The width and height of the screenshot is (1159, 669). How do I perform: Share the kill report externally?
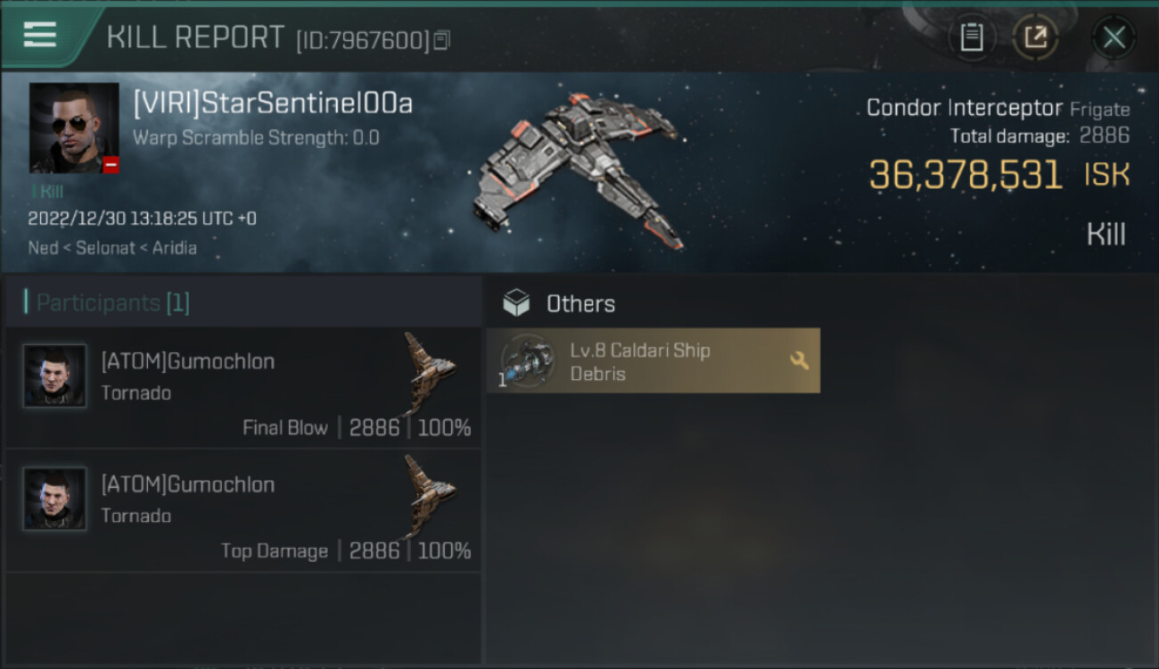tap(1036, 37)
